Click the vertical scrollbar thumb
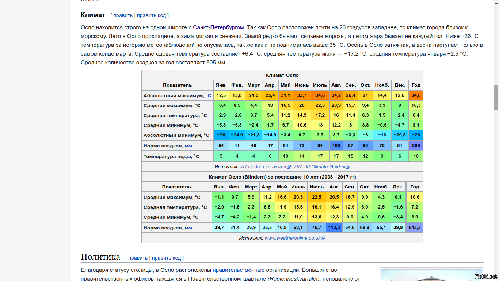The image size is (499, 281). (x=496, y=97)
